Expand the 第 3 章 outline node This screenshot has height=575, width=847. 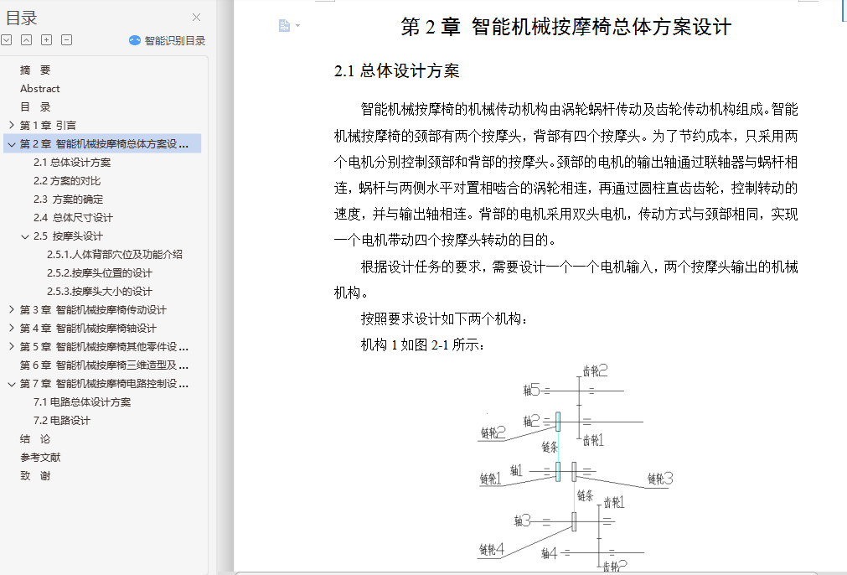tap(12, 309)
